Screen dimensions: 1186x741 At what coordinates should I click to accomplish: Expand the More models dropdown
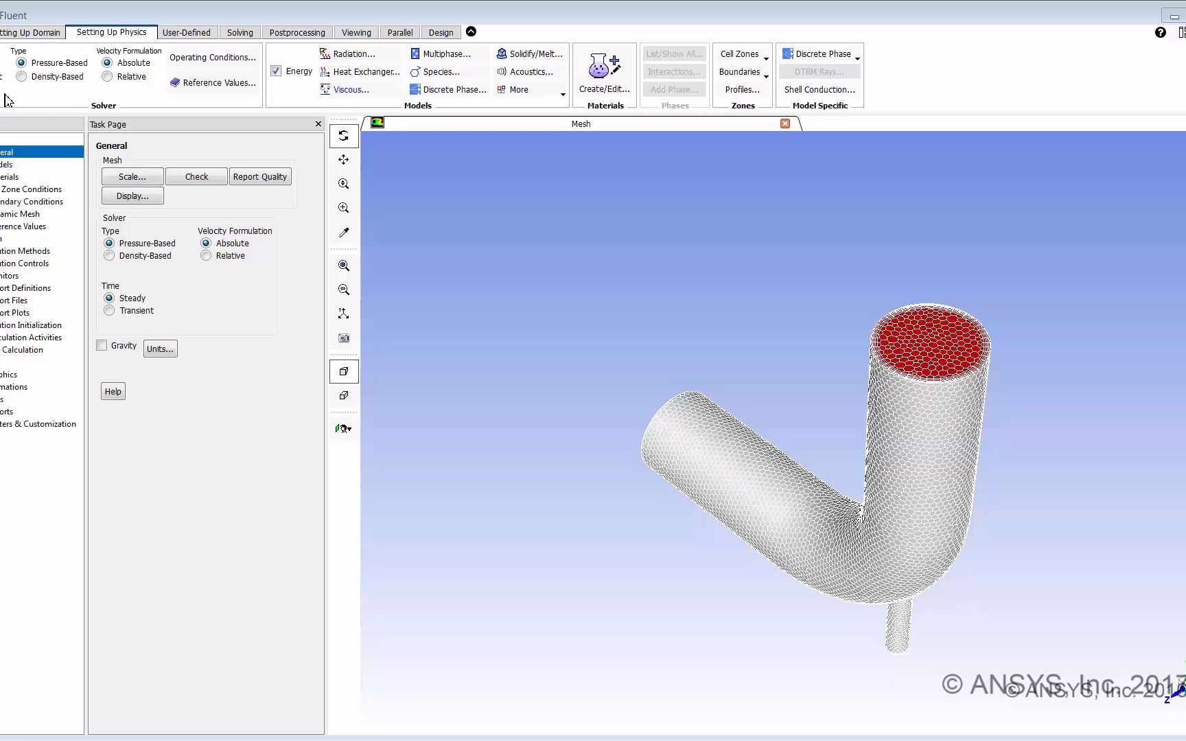point(518,89)
